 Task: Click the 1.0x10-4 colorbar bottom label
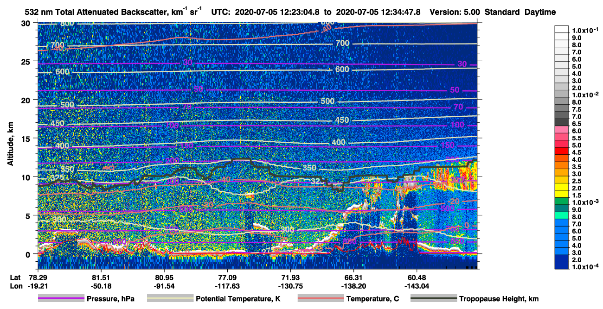584,267
